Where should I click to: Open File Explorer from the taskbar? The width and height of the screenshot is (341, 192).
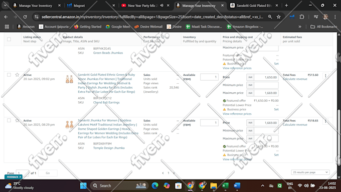[214, 185]
